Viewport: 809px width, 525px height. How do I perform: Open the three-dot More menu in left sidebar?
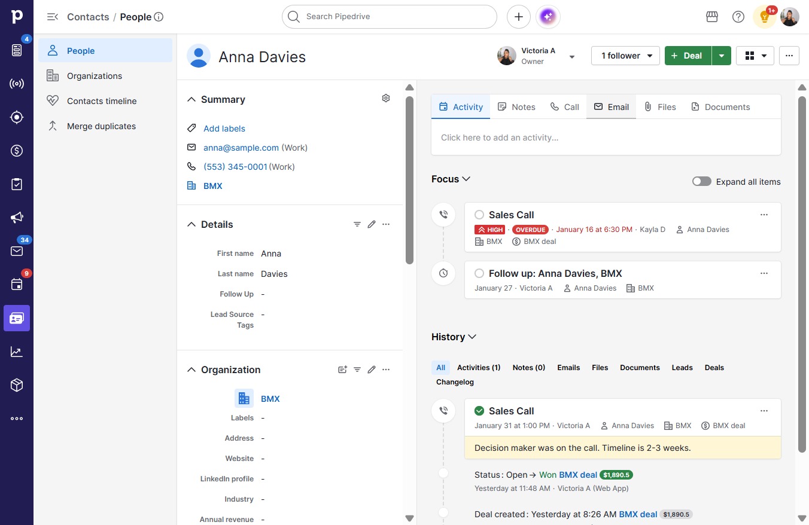coord(17,419)
